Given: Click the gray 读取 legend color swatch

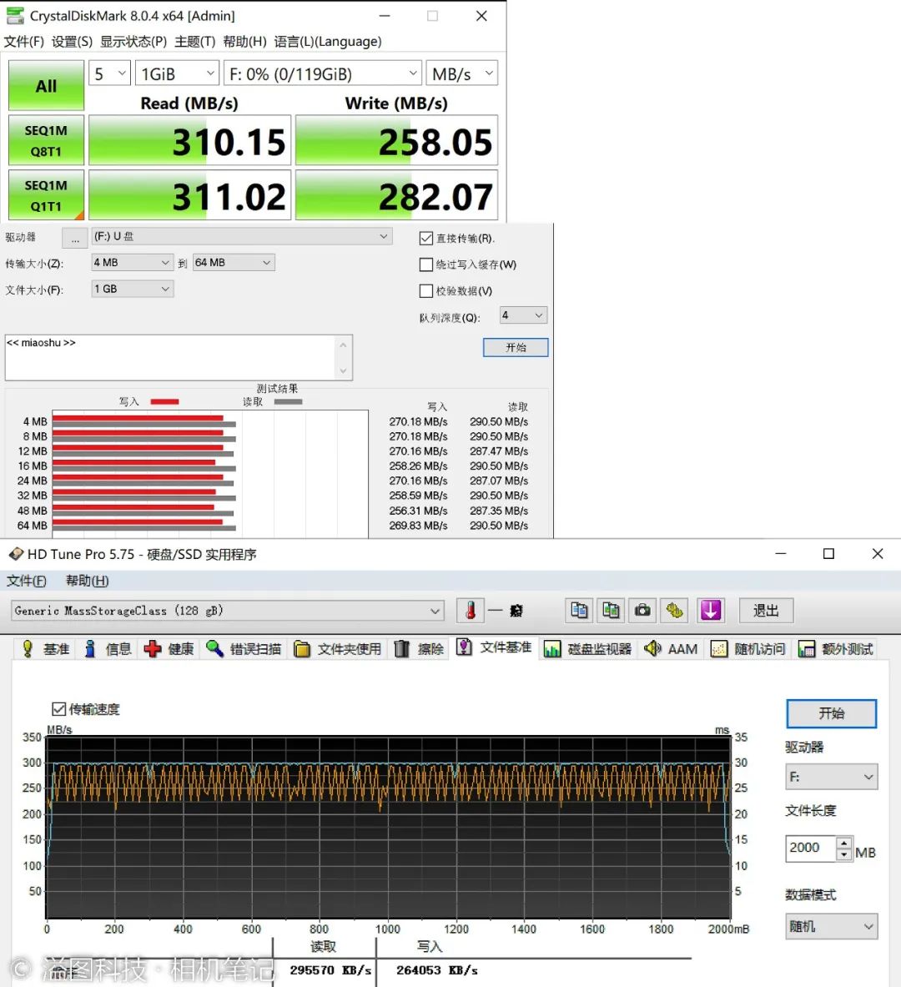Looking at the screenshot, I should click(289, 401).
